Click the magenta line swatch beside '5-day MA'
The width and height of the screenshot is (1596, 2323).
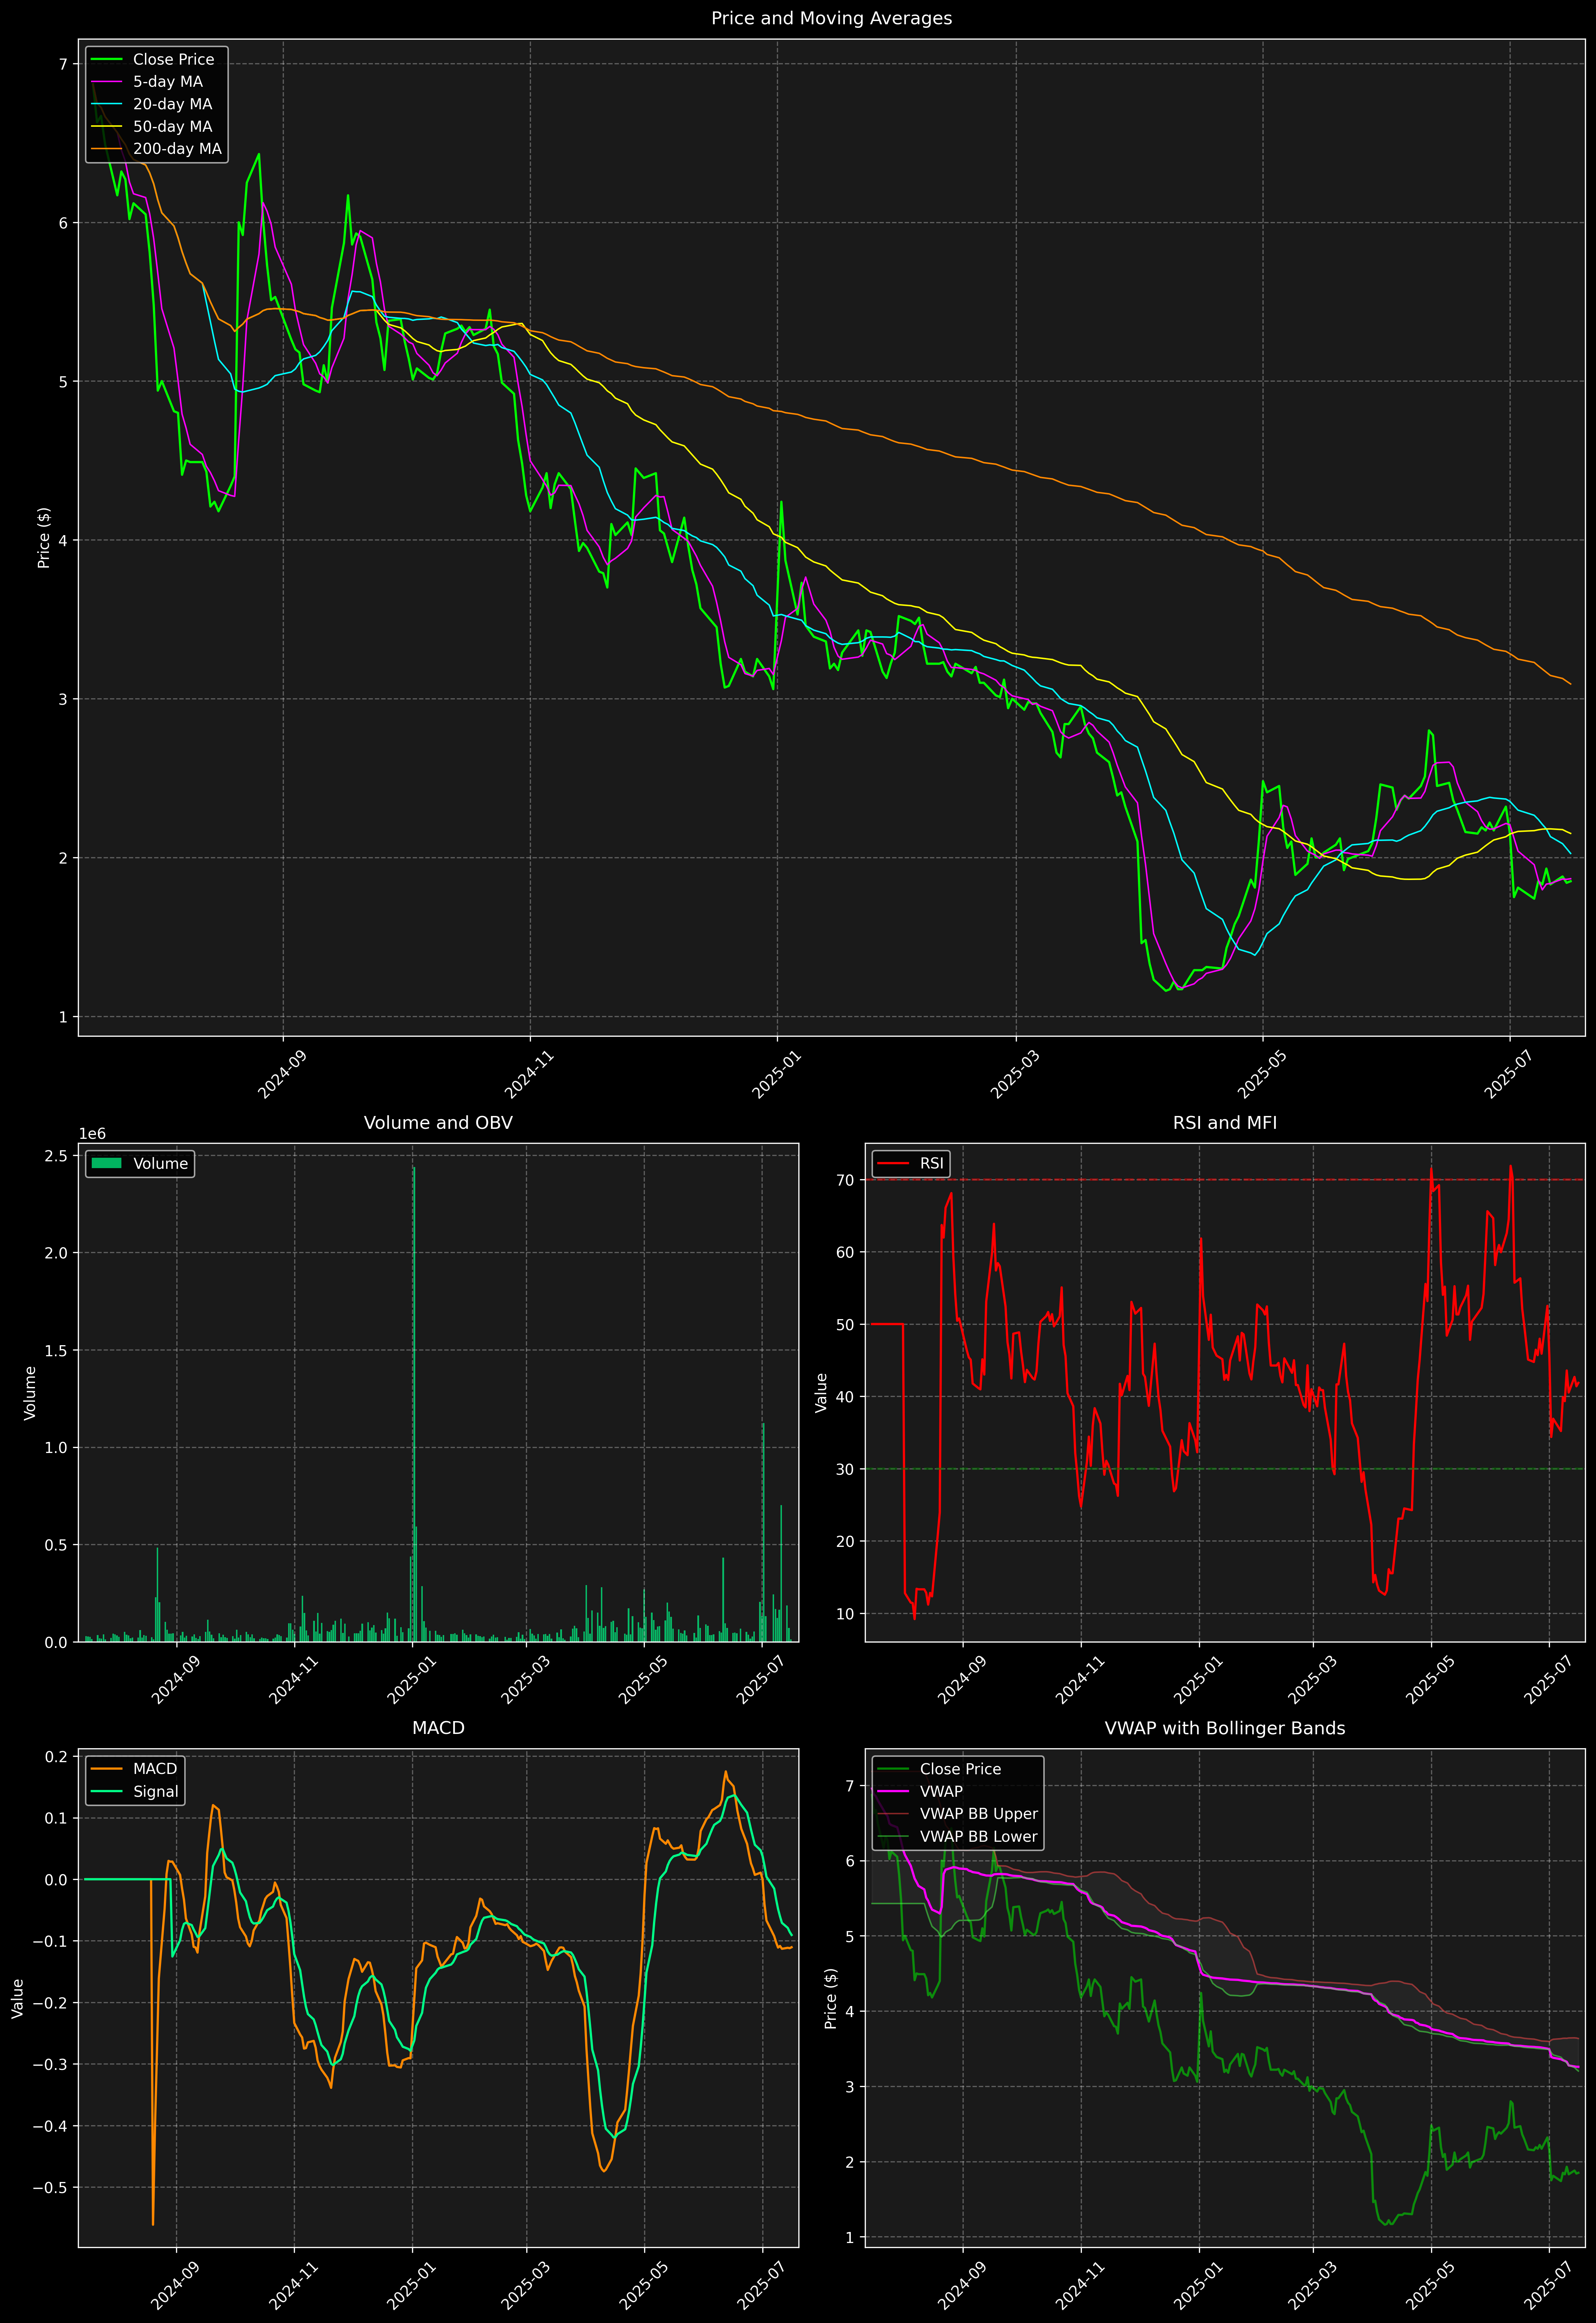point(107,82)
